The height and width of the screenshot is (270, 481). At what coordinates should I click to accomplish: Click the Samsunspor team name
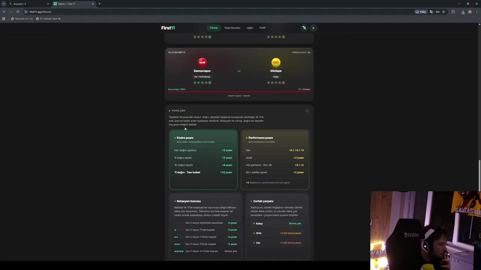[x=202, y=71]
